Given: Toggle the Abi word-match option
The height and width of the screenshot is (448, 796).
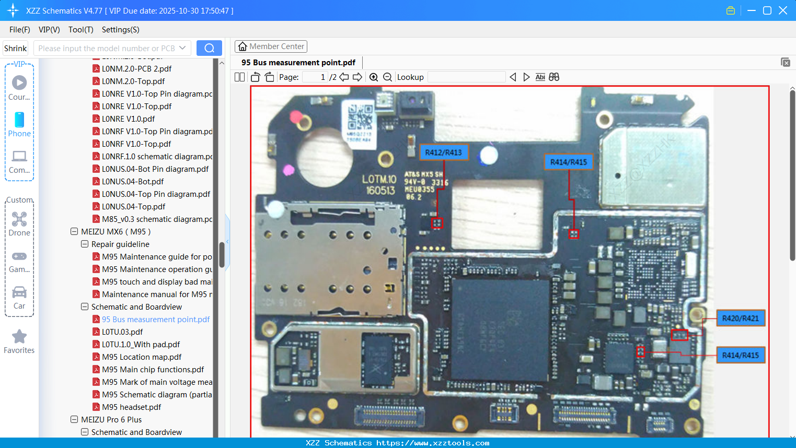Looking at the screenshot, I should click(x=540, y=77).
